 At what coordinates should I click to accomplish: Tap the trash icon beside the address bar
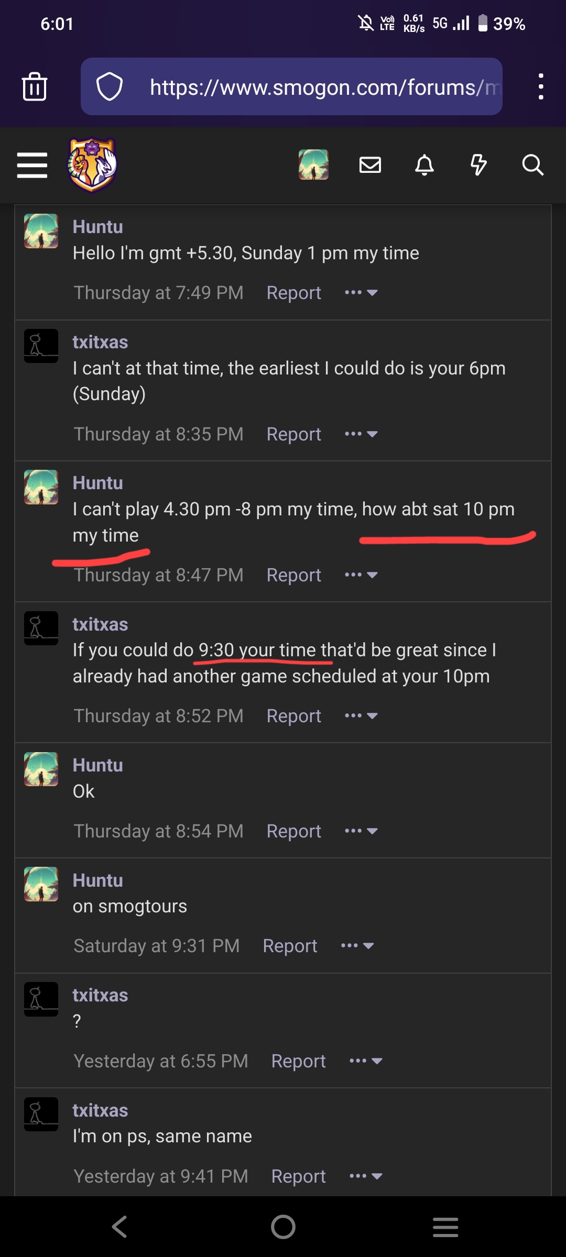35,86
